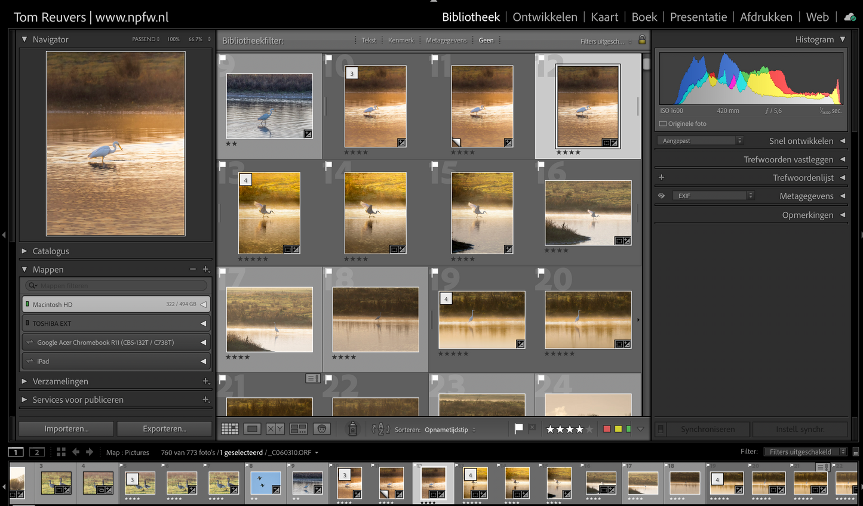Open the Kaart module
863x506 pixels.
[604, 17]
